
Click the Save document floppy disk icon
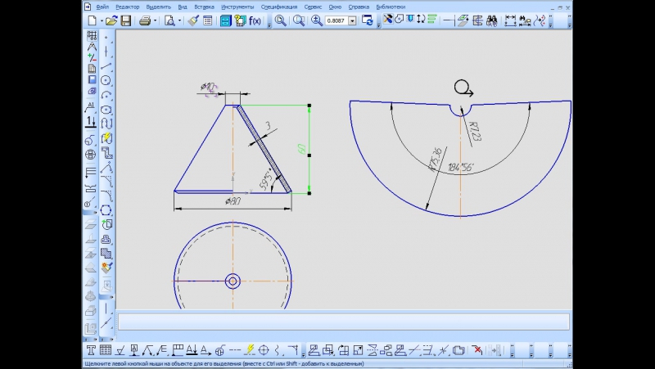tap(126, 20)
